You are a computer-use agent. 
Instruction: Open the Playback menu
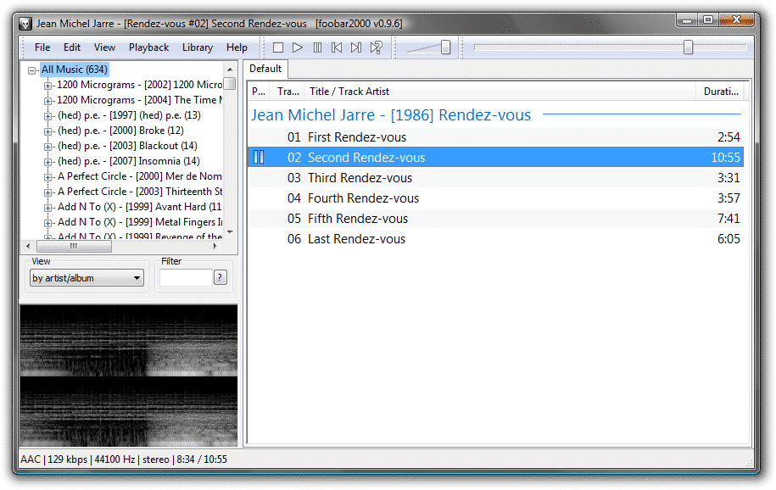(x=148, y=47)
